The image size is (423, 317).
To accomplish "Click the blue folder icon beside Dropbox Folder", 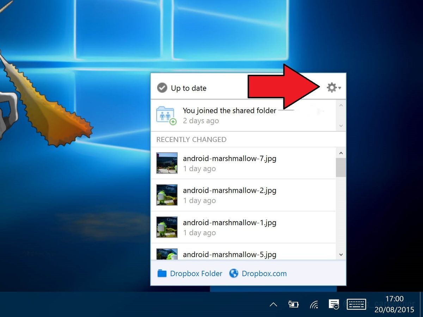I will pos(162,273).
